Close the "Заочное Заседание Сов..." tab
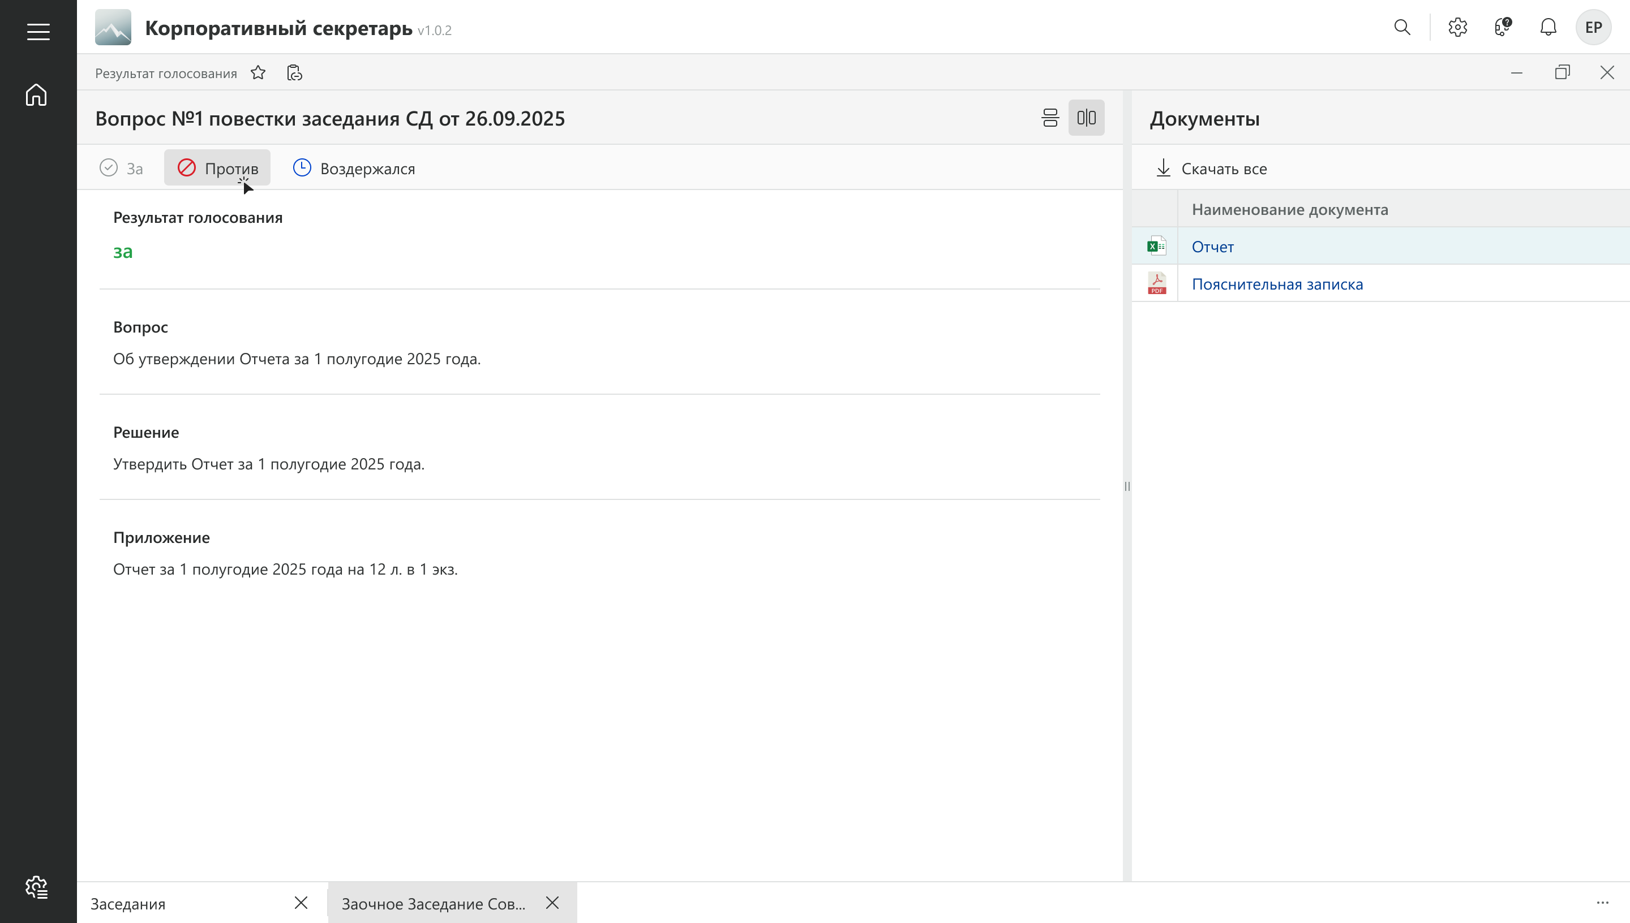1630x923 pixels. [x=552, y=903]
